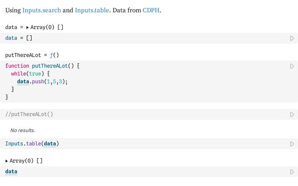Click the No results. table message
Image resolution: width=298 pixels, height=186 pixels.
pyautogui.click(x=23, y=130)
